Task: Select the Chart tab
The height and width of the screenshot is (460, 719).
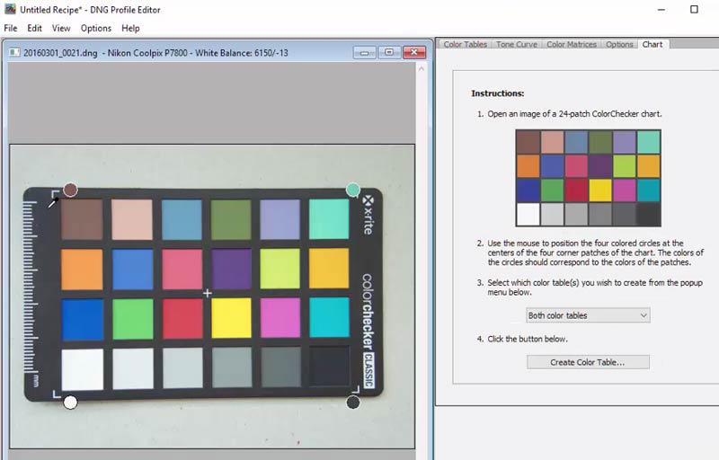Action: click(x=652, y=44)
